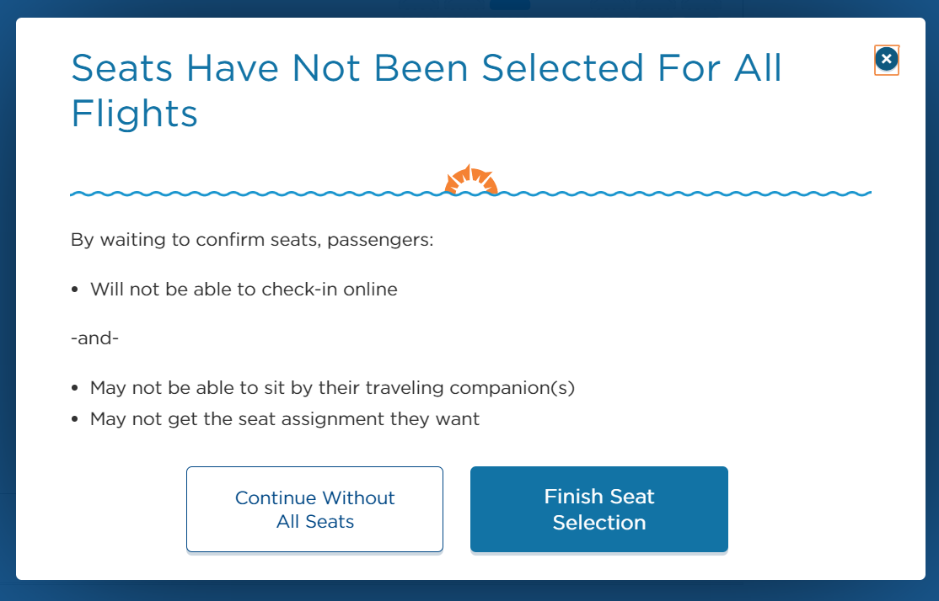
Task: Click the word "Seats" in the dialog heading
Action: [x=123, y=68]
